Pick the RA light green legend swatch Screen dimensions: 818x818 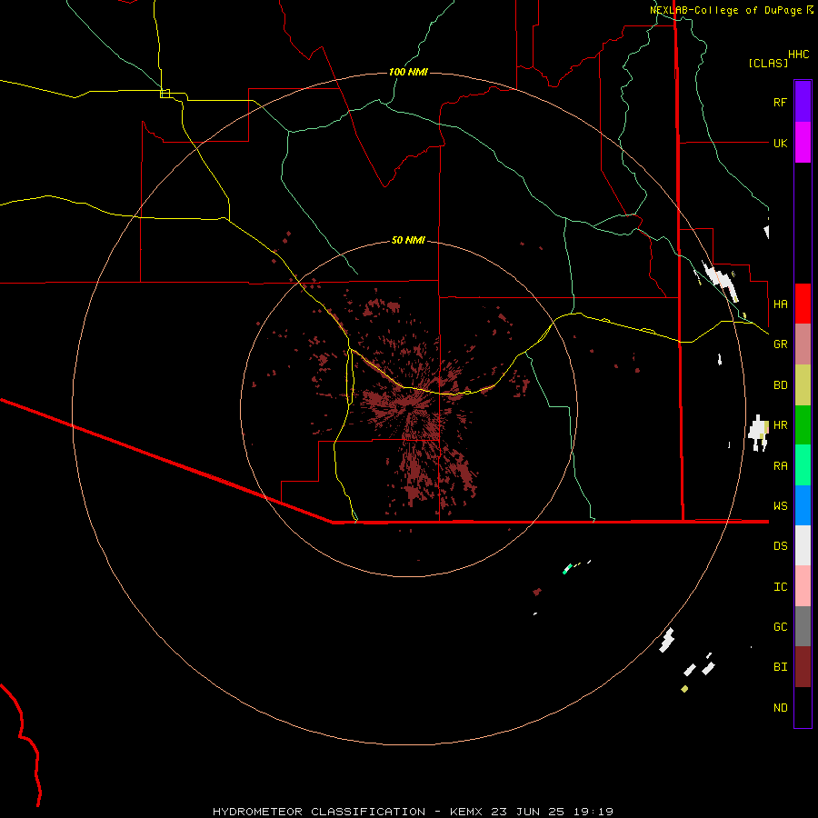coord(803,465)
